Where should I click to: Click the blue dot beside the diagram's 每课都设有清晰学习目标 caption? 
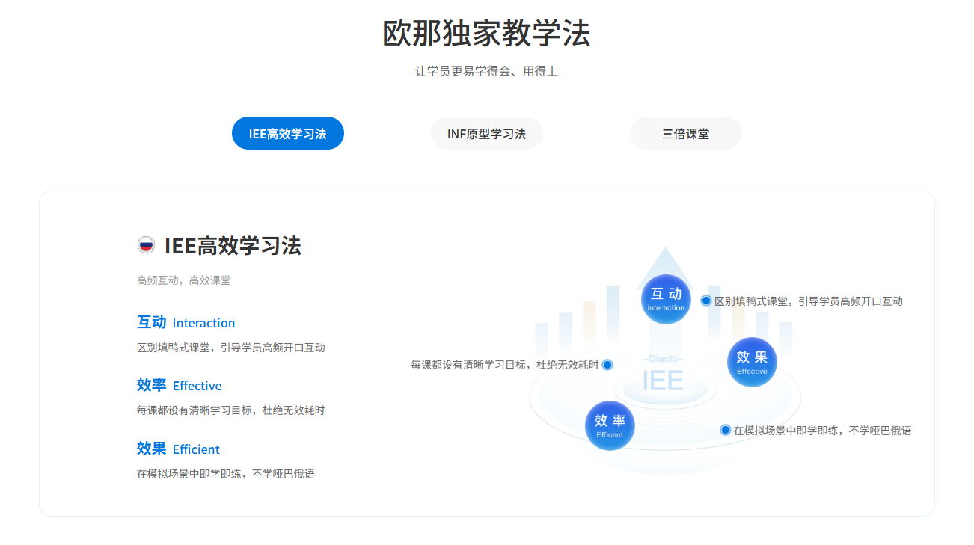pos(607,365)
